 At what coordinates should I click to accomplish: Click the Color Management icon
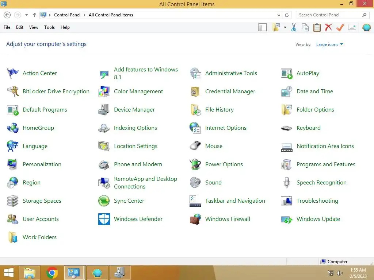[x=104, y=92]
